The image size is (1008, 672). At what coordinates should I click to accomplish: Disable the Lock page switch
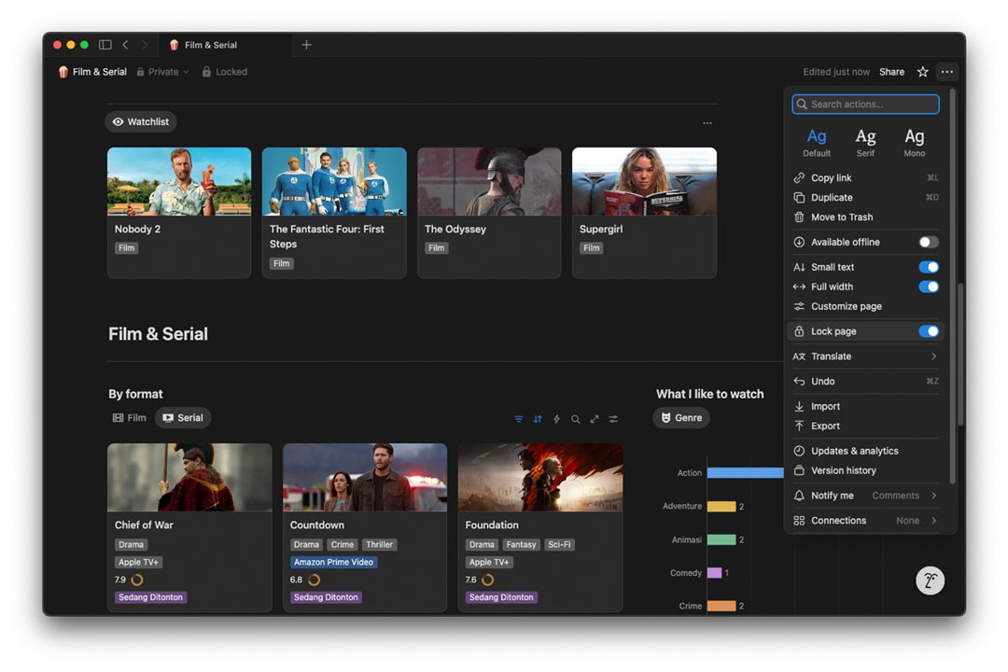pyautogui.click(x=929, y=331)
